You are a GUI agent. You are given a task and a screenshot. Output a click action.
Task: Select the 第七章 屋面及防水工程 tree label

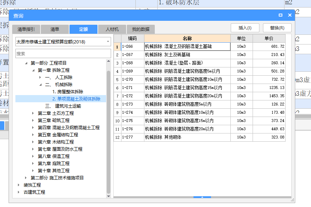click(60, 149)
